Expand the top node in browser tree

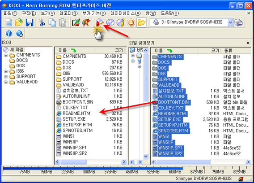tap(133, 56)
